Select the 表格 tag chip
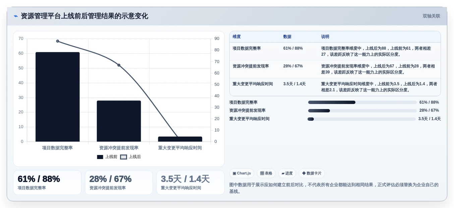454x208 pixels. point(266,173)
